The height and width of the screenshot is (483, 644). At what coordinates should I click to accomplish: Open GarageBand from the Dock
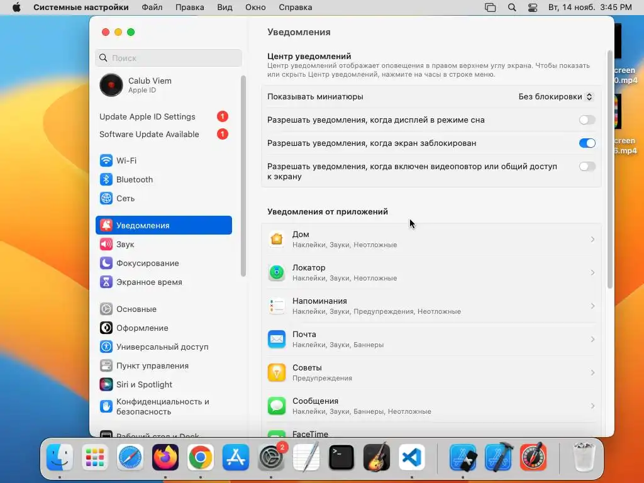click(377, 457)
